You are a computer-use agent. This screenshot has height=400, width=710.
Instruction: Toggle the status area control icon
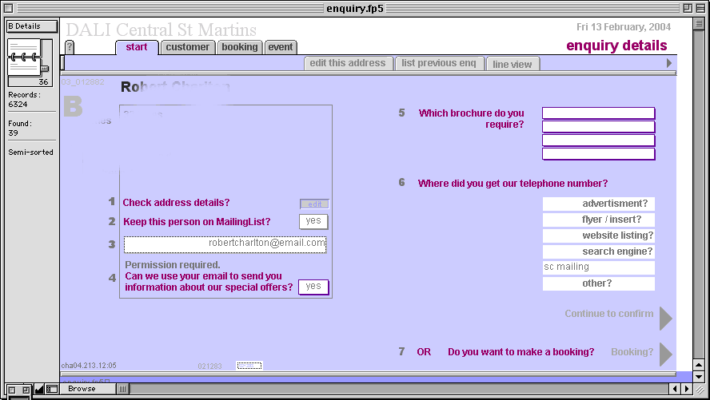[x=51, y=389]
